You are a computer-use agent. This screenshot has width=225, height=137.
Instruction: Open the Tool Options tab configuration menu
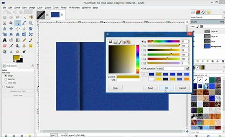(x=33, y=66)
